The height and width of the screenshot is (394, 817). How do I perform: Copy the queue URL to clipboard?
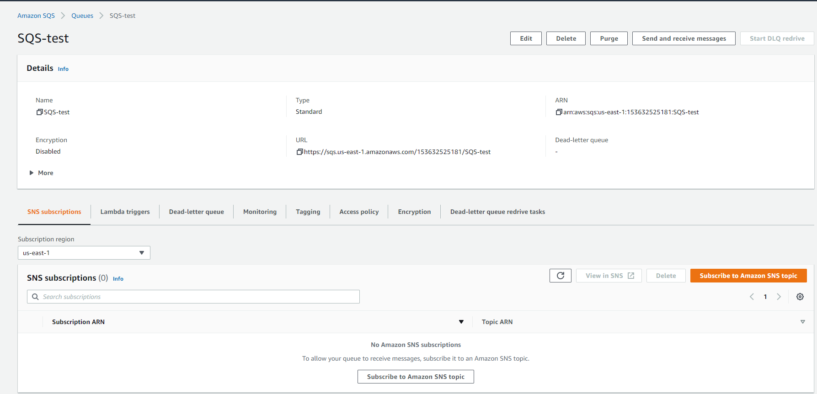point(299,152)
